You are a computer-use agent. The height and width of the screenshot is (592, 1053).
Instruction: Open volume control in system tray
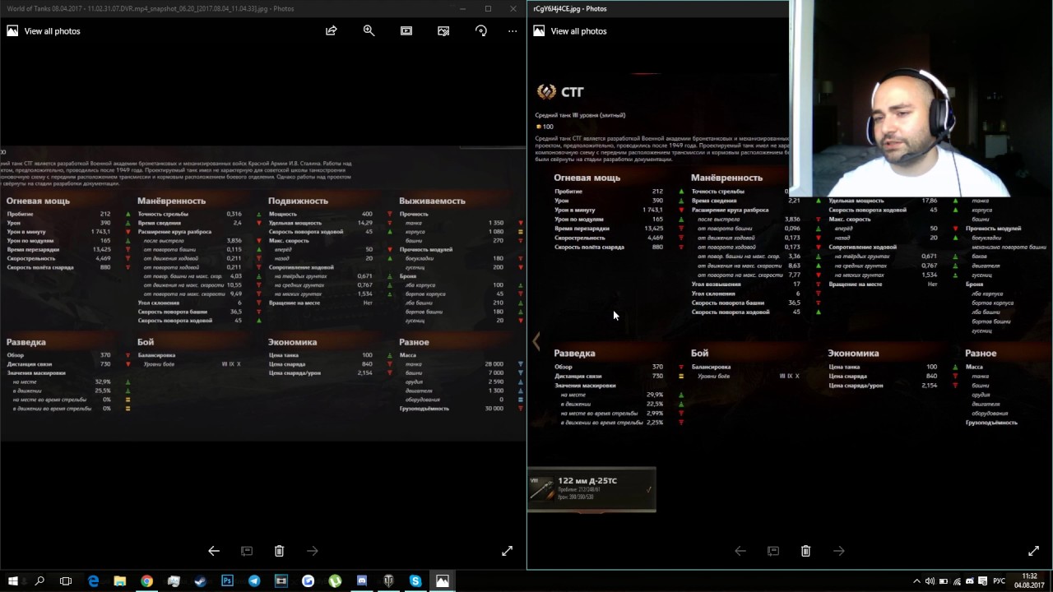[x=930, y=581]
